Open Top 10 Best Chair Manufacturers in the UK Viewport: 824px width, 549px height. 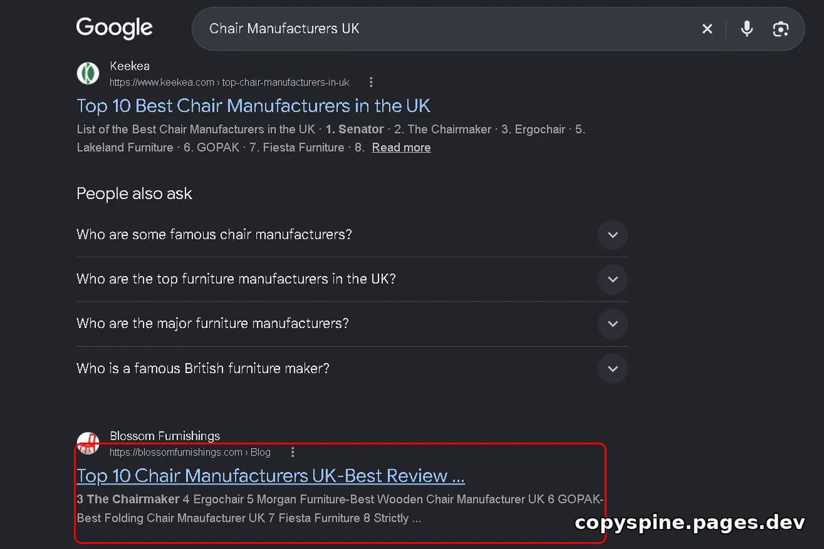[x=253, y=106]
